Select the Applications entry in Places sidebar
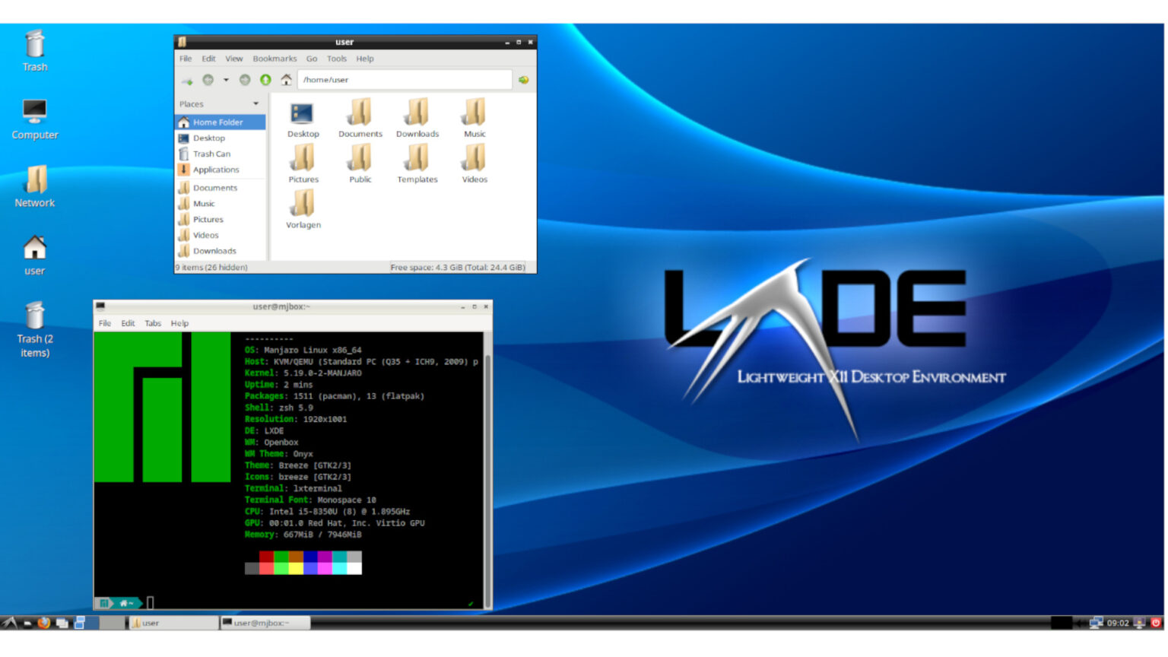The width and height of the screenshot is (1168, 657). [215, 169]
